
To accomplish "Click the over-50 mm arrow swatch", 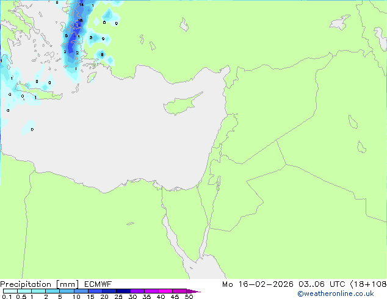I will pyautogui.click(x=193, y=291).
